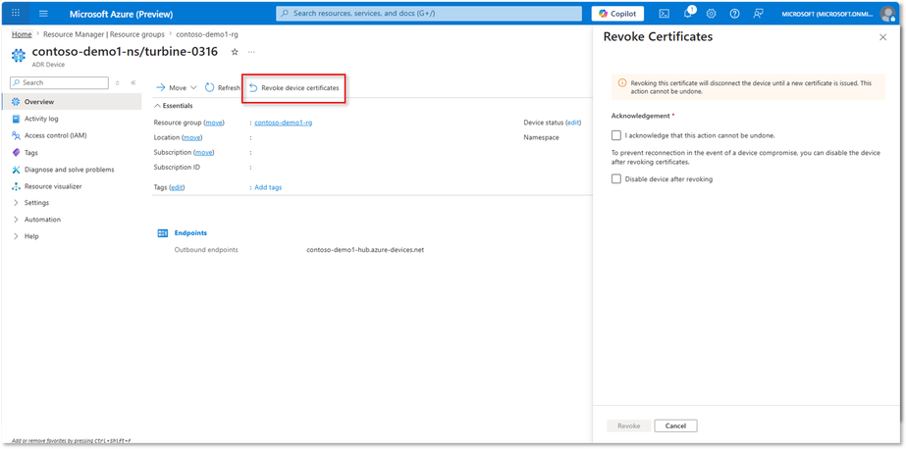
Task: Collapse the sidebar with double chevron
Action: (133, 82)
